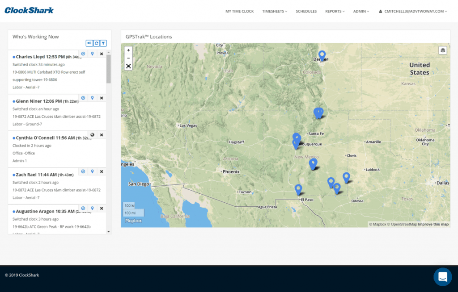Click the marker directly below New Mexico label
The image size is (458, 292).
313,164
